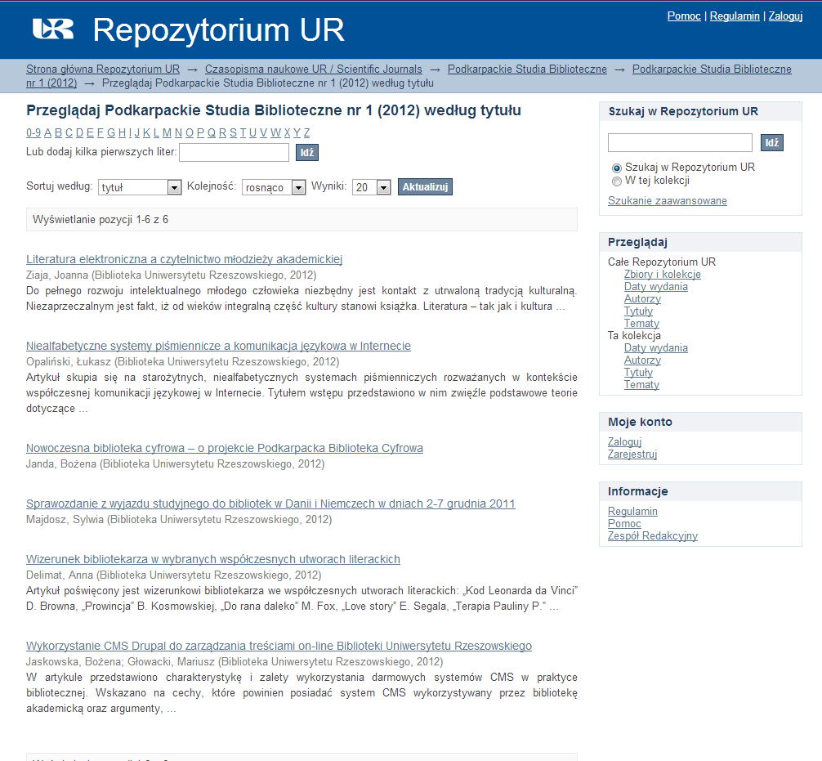The image size is (822, 761).
Task: Open 'Tematy' under Całe Repozytorium UR
Action: tap(641, 324)
